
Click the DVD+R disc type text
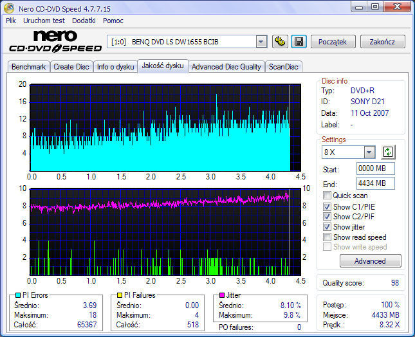pos(362,91)
